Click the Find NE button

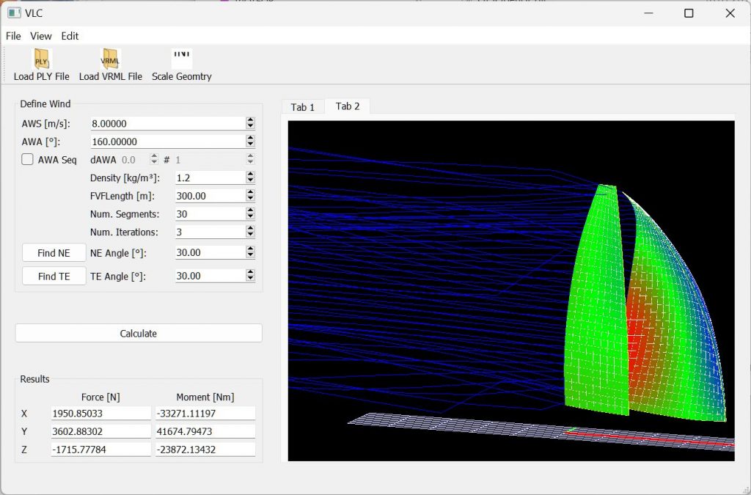click(x=54, y=252)
